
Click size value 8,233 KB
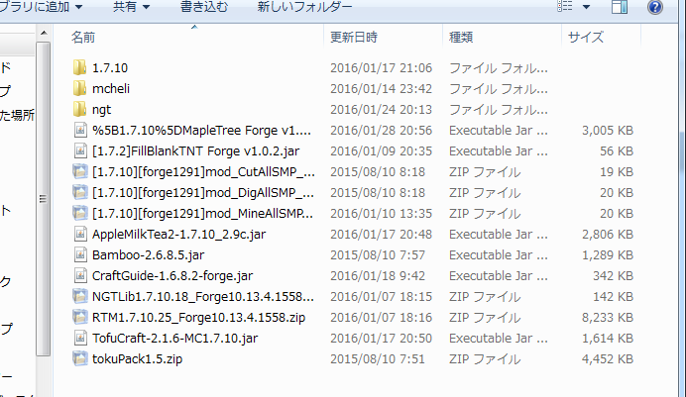pos(608,318)
